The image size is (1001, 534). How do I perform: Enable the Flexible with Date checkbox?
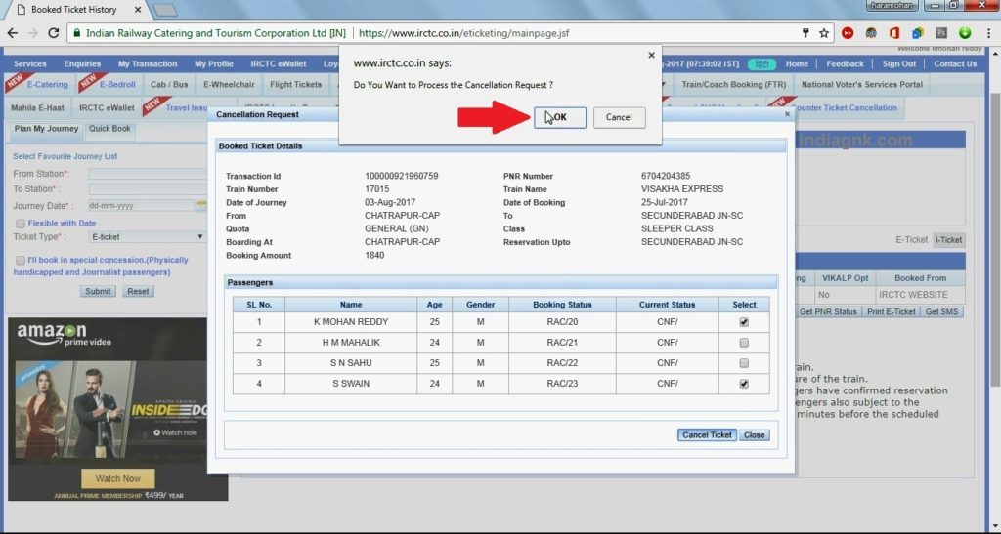click(20, 223)
